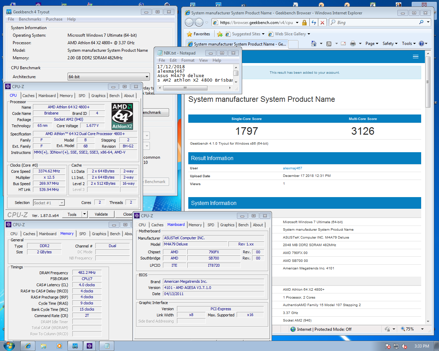Click the 3:33 PM taskbar clock
Image resolution: width=439 pixels, height=351 pixels.
tap(422, 346)
